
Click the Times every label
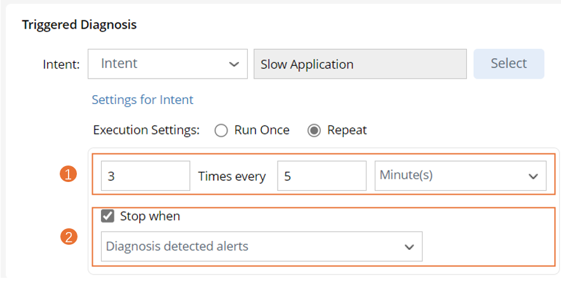[232, 177]
